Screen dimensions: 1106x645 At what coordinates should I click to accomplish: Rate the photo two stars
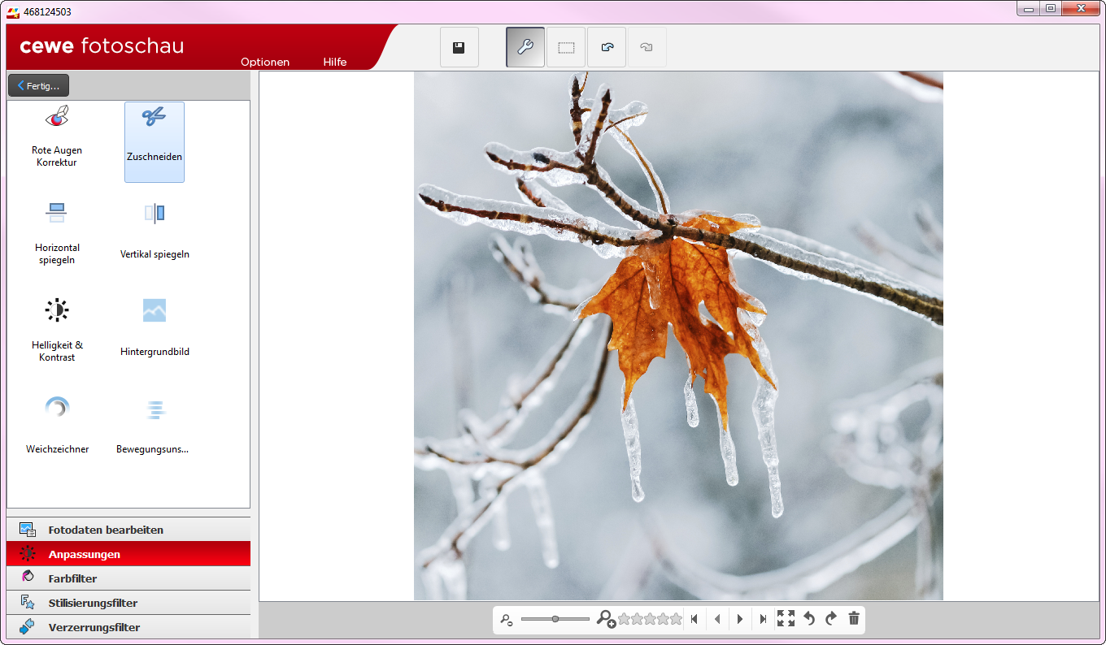tap(637, 619)
